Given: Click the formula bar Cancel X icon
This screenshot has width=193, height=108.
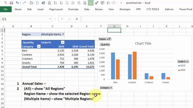Looking at the screenshot, I should click(62, 19).
